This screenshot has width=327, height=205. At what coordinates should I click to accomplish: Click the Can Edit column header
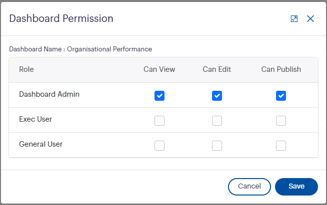point(217,69)
